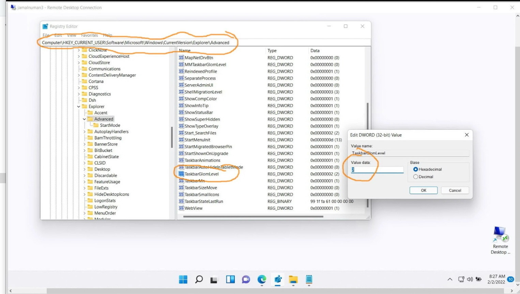Select the Communications key
Viewport: 520px width, 294px height.
tap(104, 69)
